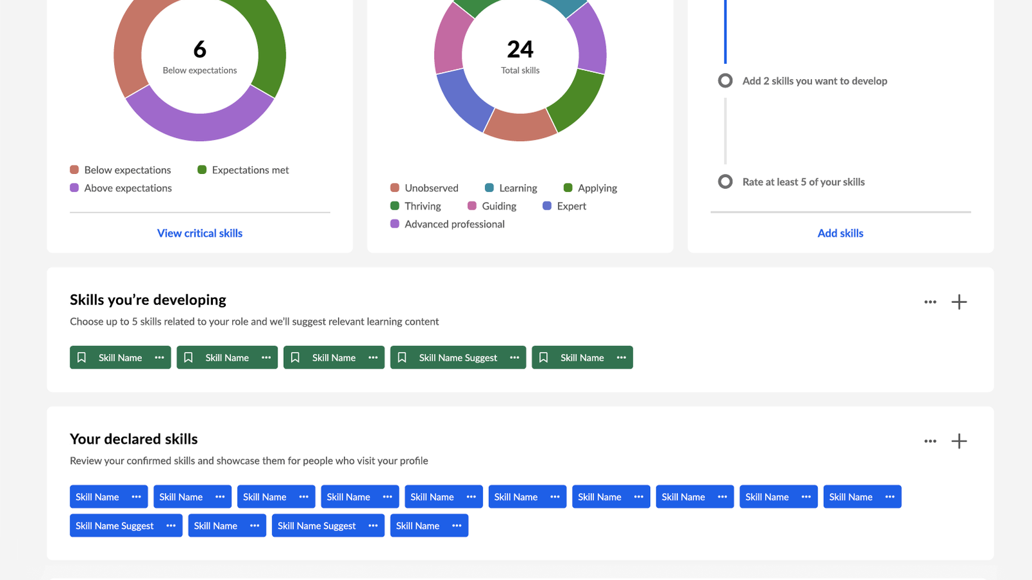The width and height of the screenshot is (1032, 580).
Task: Open more options for Your declared skills
Action: tap(930, 441)
